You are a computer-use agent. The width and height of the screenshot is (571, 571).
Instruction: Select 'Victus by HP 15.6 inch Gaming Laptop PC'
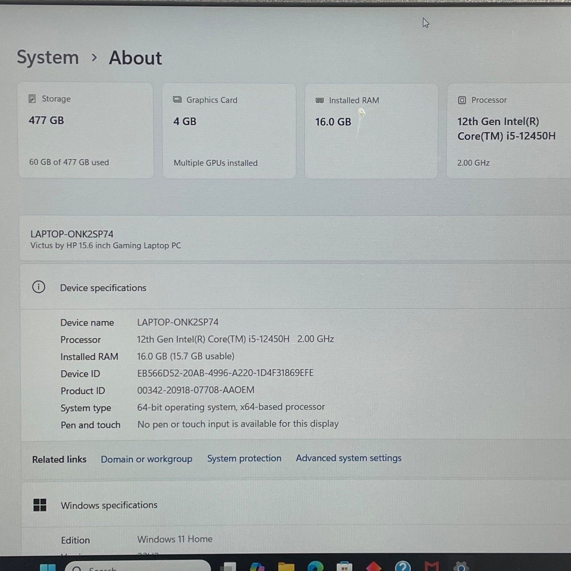pos(106,245)
